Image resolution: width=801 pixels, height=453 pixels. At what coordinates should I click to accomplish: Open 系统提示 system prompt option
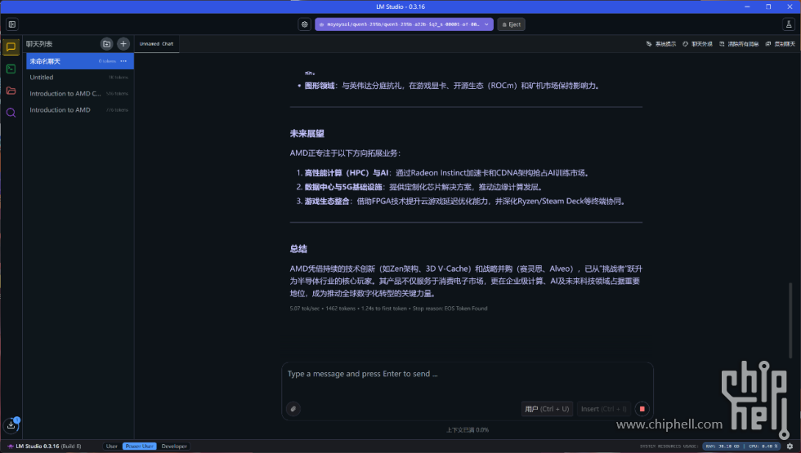click(x=661, y=44)
